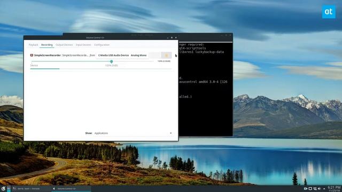The height and width of the screenshot is (192, 342).
Task: Toggle mute for SimpleScreenRecorder stream
Action: (x=154, y=55)
